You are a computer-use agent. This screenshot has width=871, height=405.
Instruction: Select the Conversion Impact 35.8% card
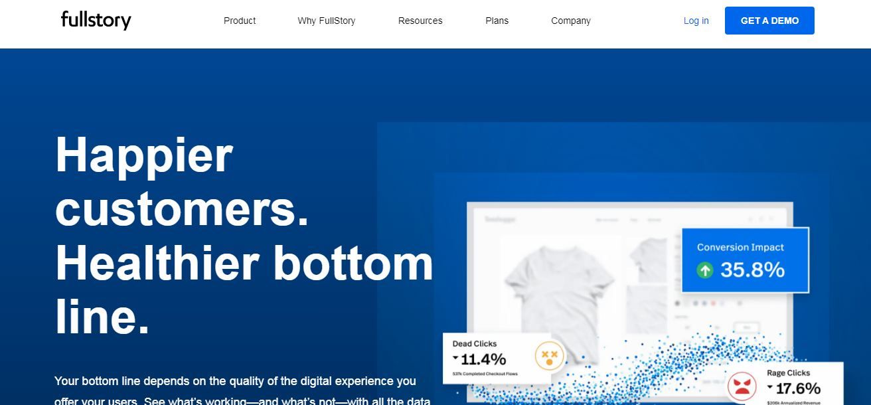[x=746, y=260]
